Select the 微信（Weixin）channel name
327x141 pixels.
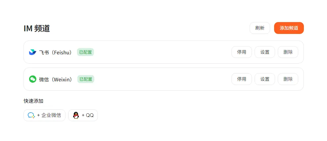tap(57, 79)
